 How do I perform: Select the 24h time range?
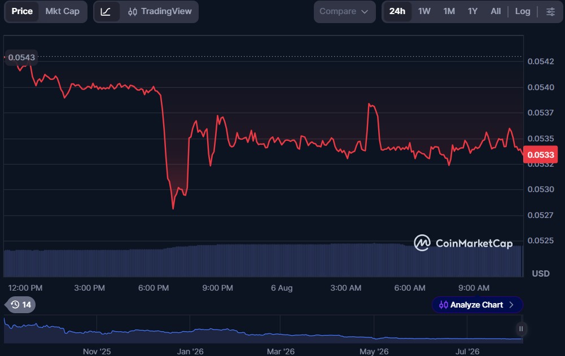pos(397,11)
